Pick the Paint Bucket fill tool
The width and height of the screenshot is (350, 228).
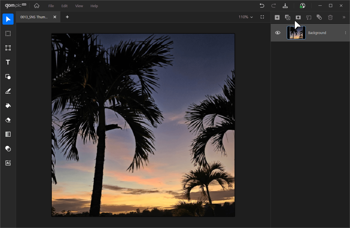[x=8, y=105]
